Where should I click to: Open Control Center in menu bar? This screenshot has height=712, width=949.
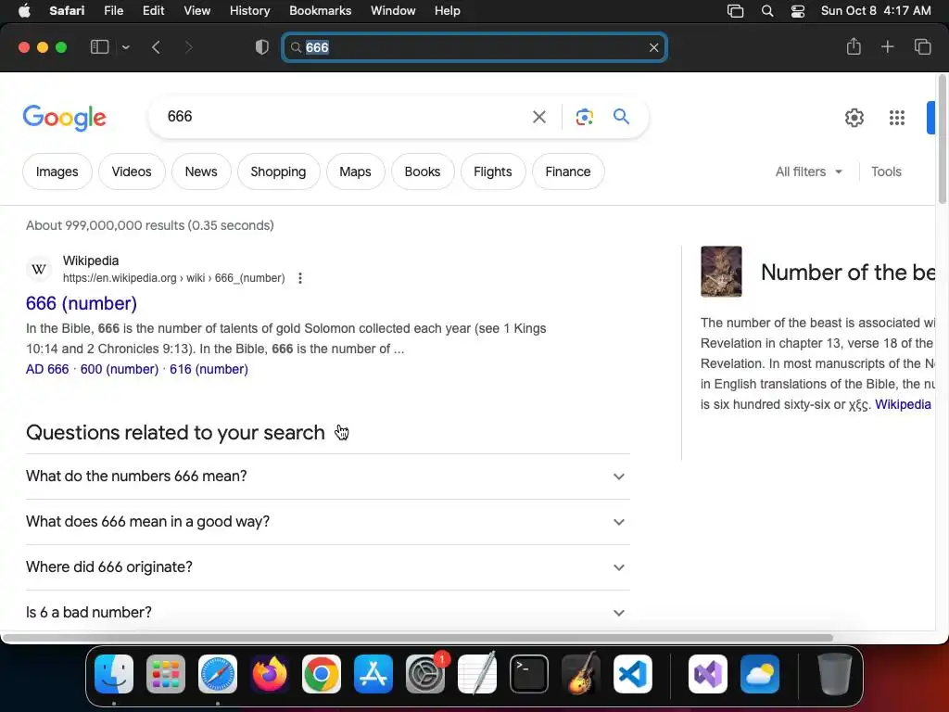tap(798, 11)
